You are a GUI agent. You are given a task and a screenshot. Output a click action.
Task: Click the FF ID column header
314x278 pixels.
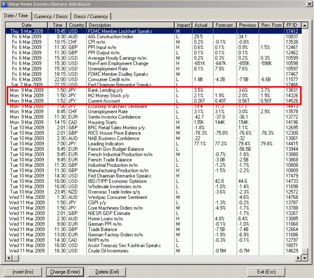(293, 25)
